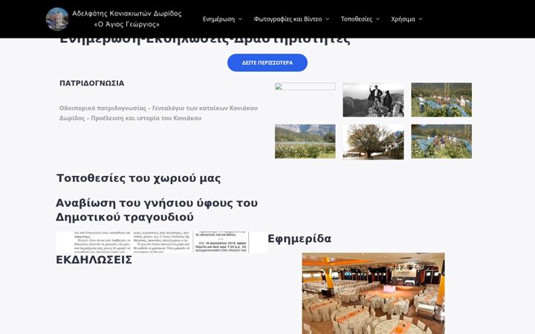
Task: Open the black-and-white photo of men on rocks
Action: point(373,100)
